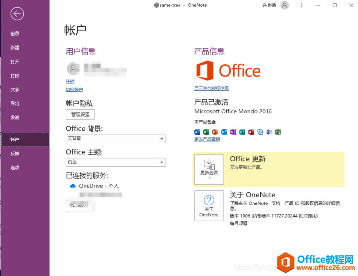This screenshot has height=276, width=358.
Task: Click the OneNote product icon
Action: (x=233, y=132)
